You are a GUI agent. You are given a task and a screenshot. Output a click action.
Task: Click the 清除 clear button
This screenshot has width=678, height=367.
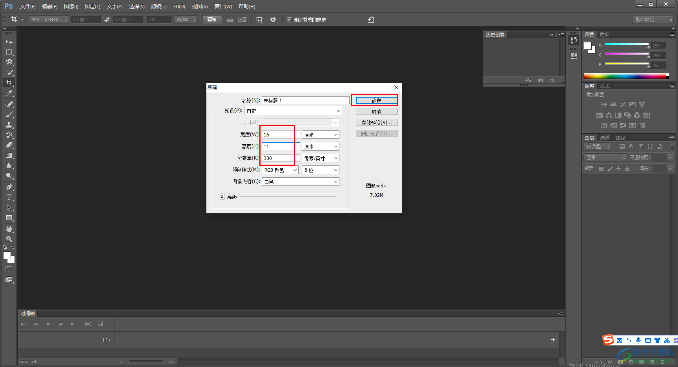212,19
